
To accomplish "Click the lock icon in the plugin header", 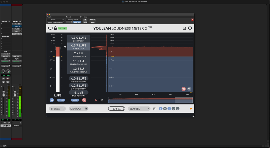I will 55,28.
